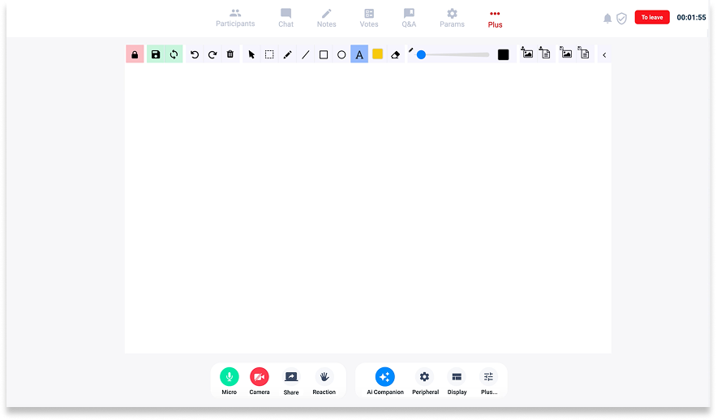Screen dimensions: 717x420
Task: Select the pencil drawing tool
Action: tap(287, 54)
